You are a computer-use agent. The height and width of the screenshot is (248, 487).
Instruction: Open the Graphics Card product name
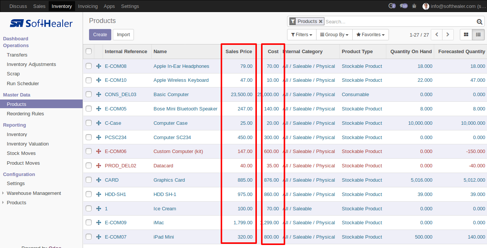tap(169, 180)
